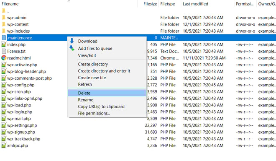Screen dimensions: 276x161
Task: Click the 31,693 filesize value
Action: tap(151, 132)
